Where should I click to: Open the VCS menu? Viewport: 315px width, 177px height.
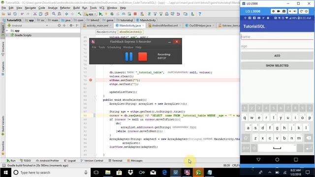(x=102, y=8)
